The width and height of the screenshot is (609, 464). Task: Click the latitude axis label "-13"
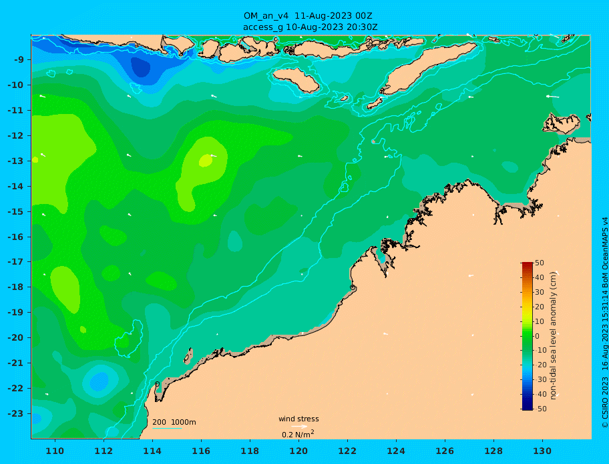[16, 161]
